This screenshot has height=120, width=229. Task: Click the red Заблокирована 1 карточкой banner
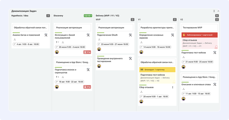tap(200, 35)
